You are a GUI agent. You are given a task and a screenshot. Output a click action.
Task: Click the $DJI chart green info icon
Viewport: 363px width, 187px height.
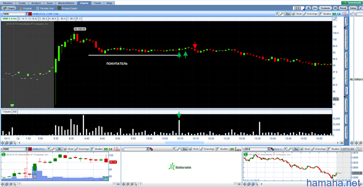coord(246,154)
